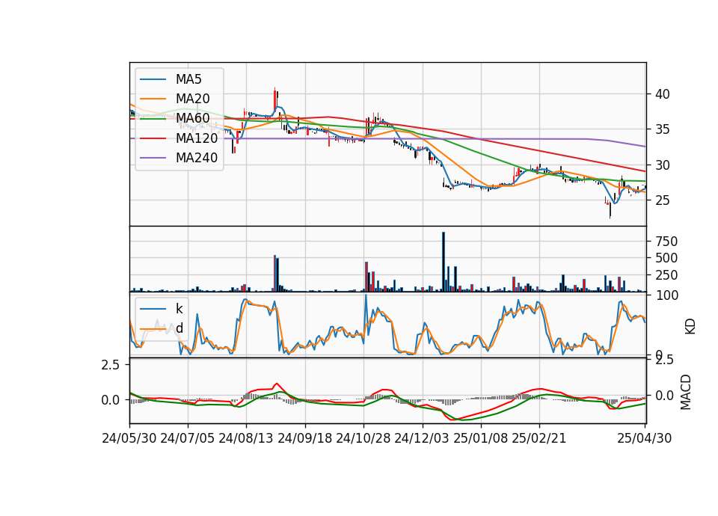Select the MA5 legend label
Viewport: 718px width, 516px height.
188,79
